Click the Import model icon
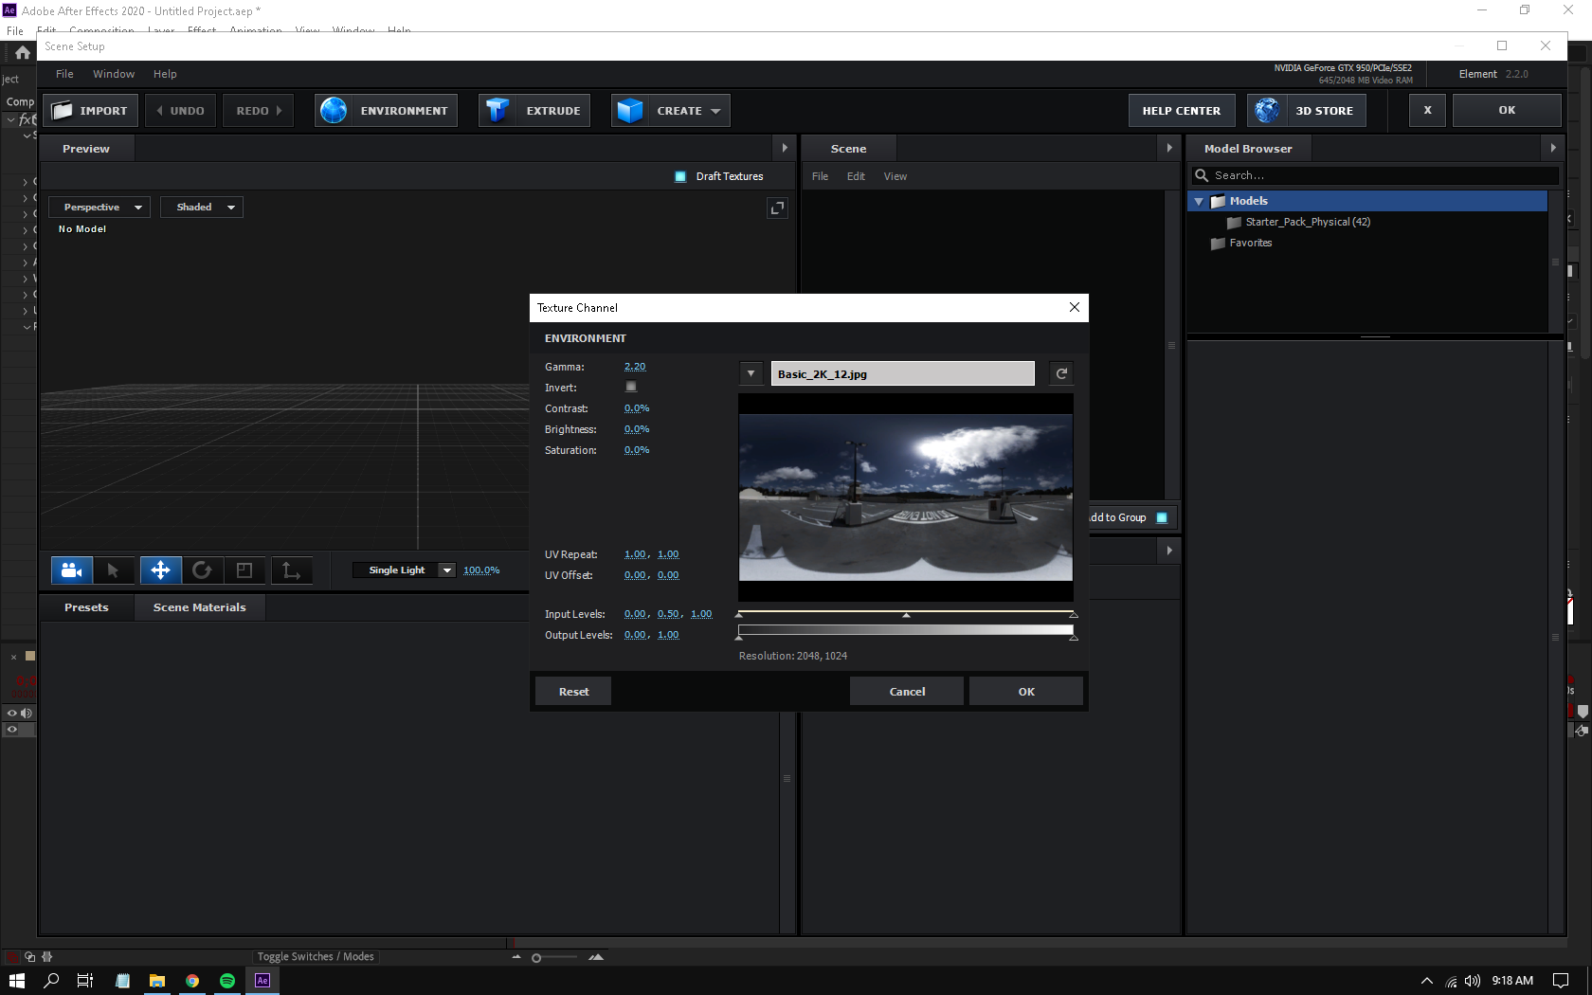 click(63, 110)
